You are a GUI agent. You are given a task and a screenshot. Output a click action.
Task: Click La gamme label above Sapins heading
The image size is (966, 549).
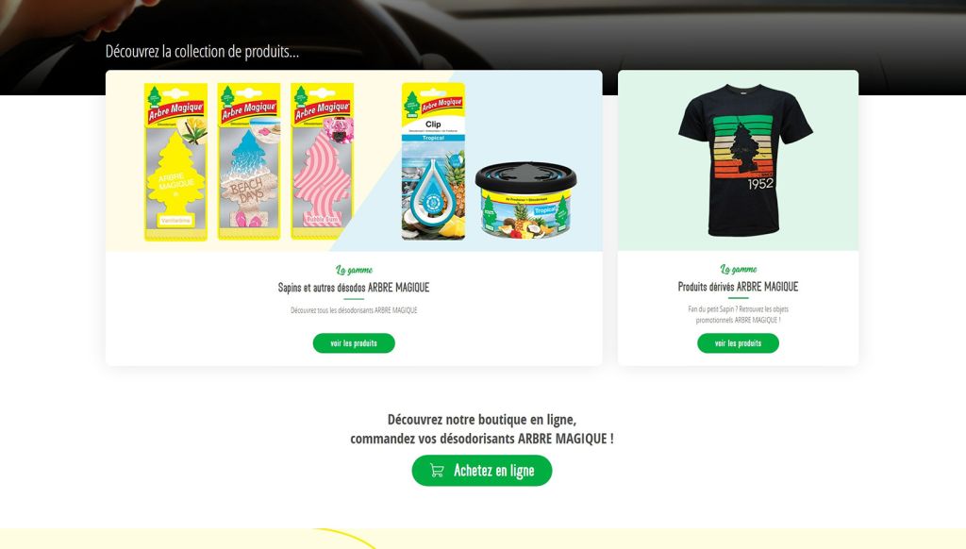point(354,270)
